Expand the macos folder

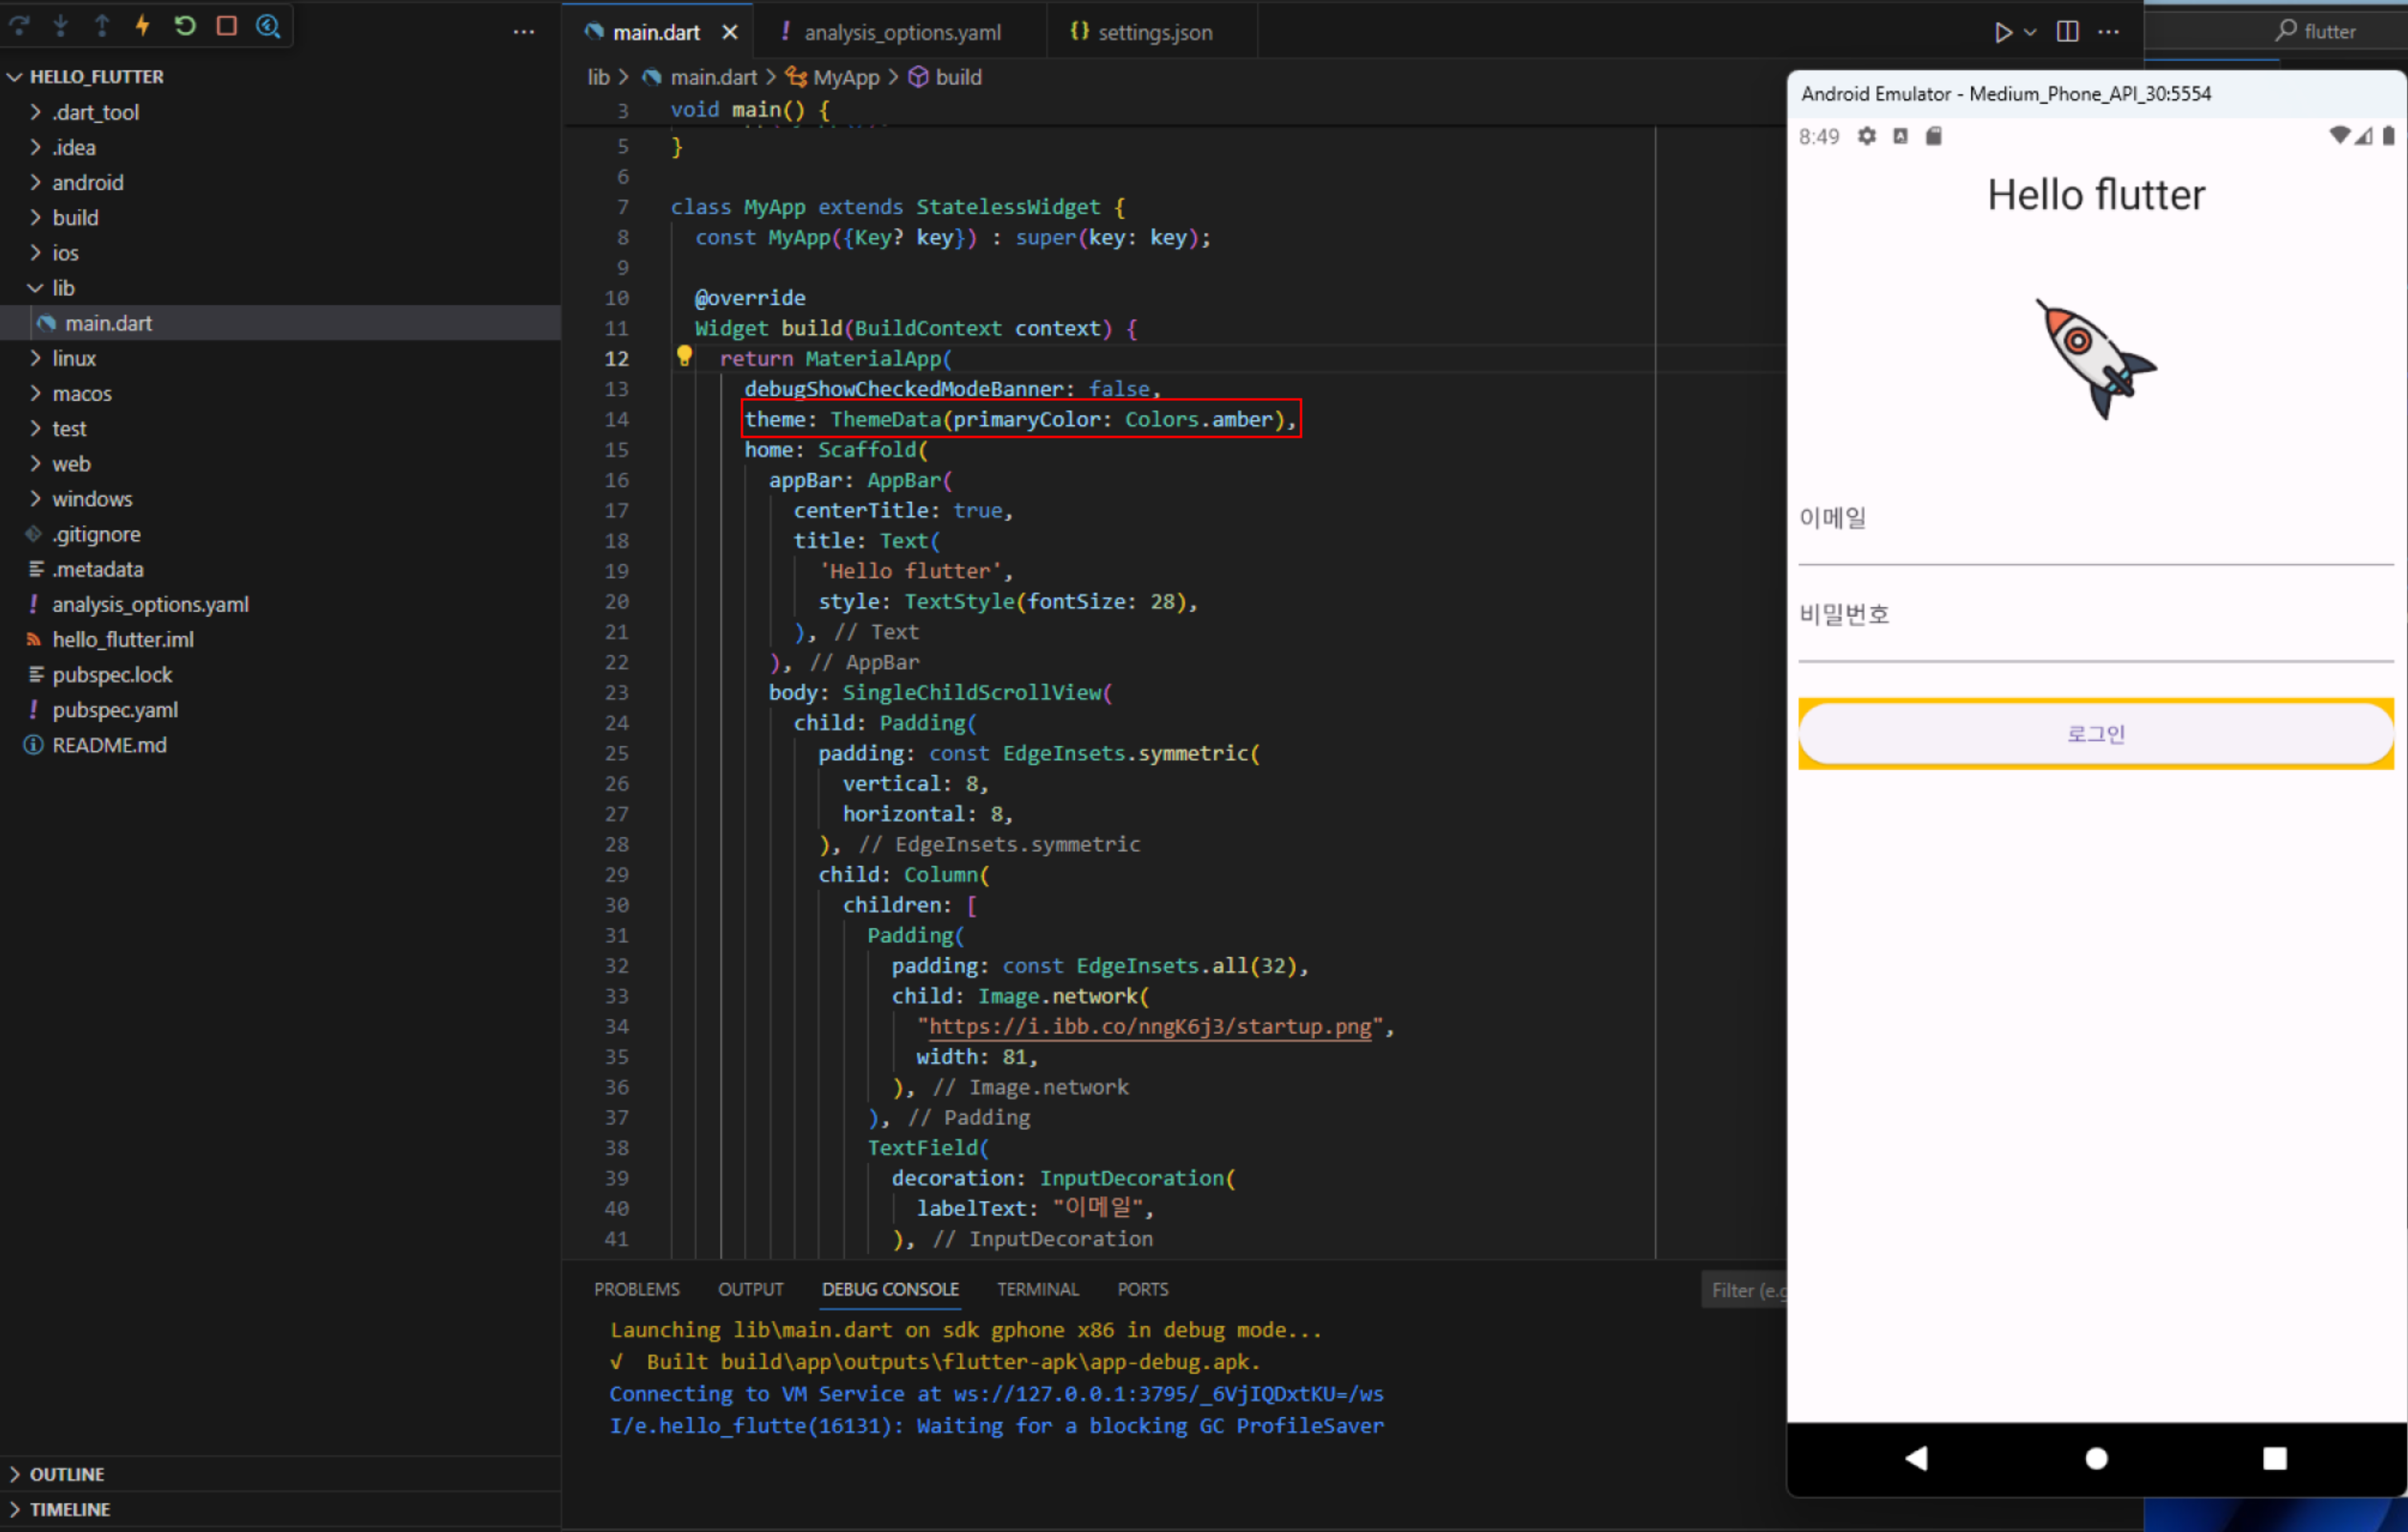[35, 393]
